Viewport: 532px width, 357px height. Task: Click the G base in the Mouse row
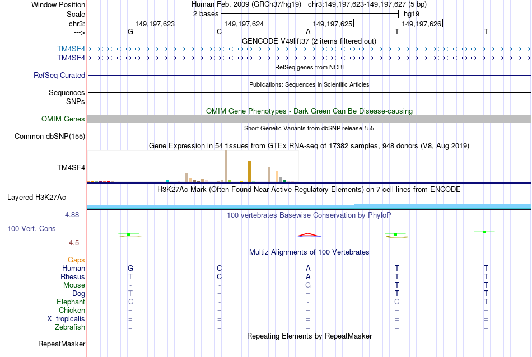(x=308, y=285)
